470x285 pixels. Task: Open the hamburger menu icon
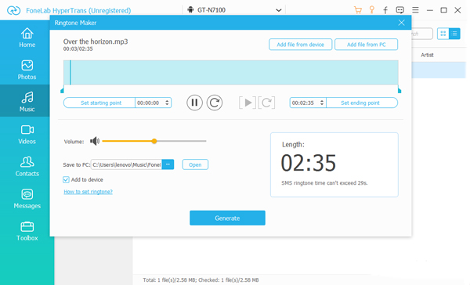tap(415, 10)
